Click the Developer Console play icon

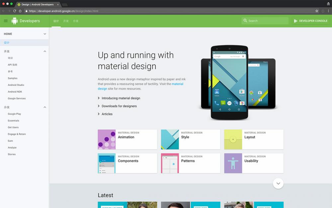295,21
